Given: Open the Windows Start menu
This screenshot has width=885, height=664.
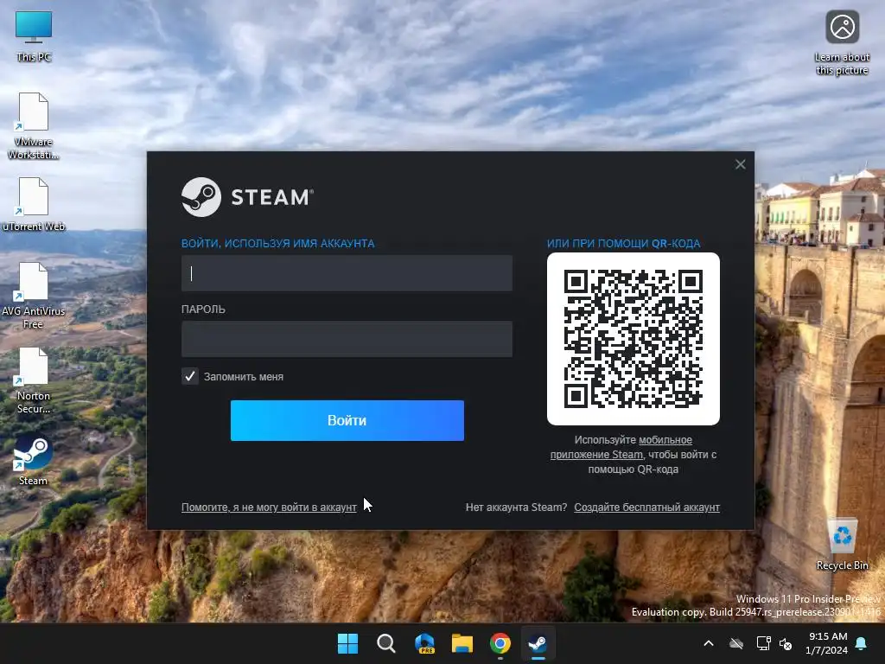Looking at the screenshot, I should click(x=347, y=643).
